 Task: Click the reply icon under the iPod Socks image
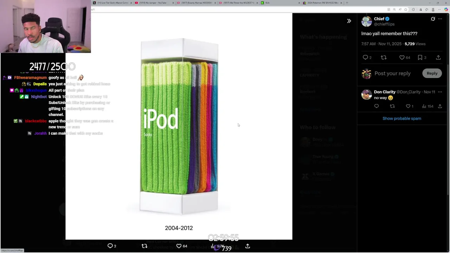(x=112, y=246)
